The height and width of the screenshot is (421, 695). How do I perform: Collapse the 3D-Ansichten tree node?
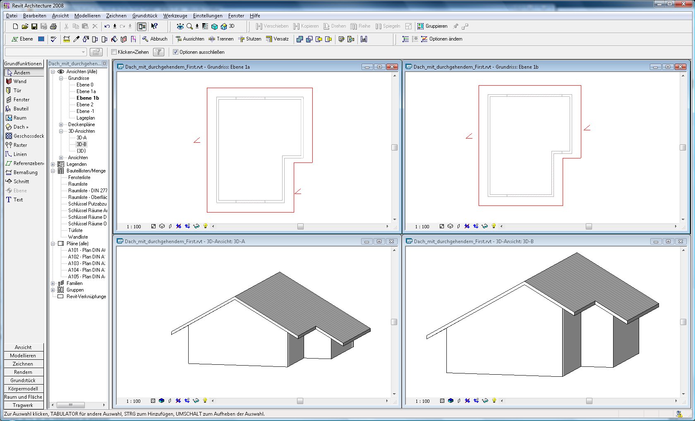pyautogui.click(x=61, y=131)
